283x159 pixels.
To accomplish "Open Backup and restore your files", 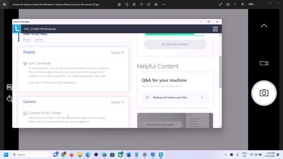I will [x=175, y=97].
